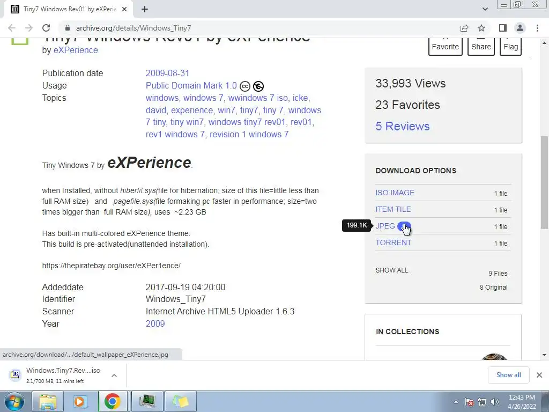
Task: Bookmark this page with the star icon
Action: coord(481,28)
